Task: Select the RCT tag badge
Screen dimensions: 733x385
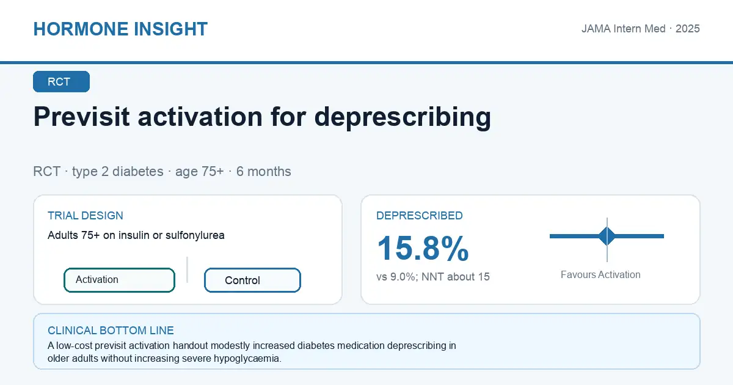Action: click(61, 82)
